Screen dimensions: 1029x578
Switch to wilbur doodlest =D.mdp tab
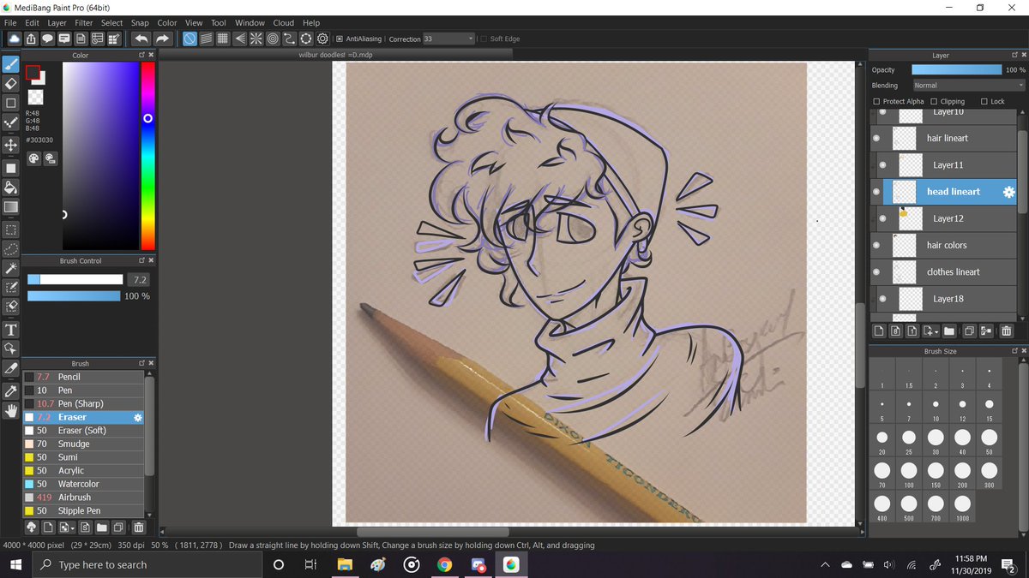(335, 54)
